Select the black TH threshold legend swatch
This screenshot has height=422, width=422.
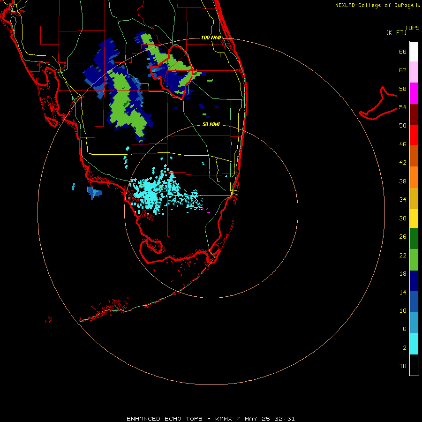[x=414, y=365]
